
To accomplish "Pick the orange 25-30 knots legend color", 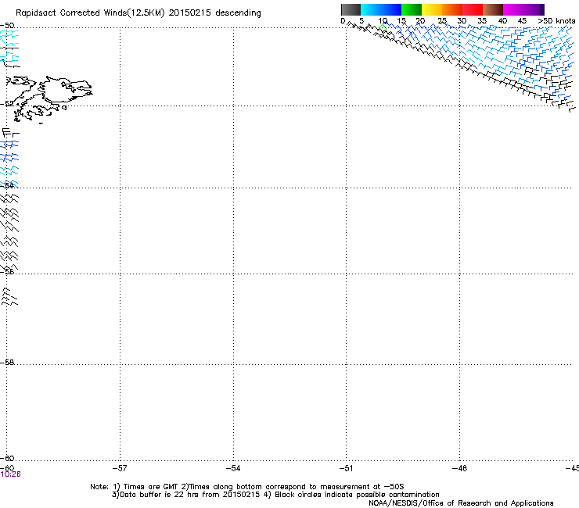I will click(452, 9).
